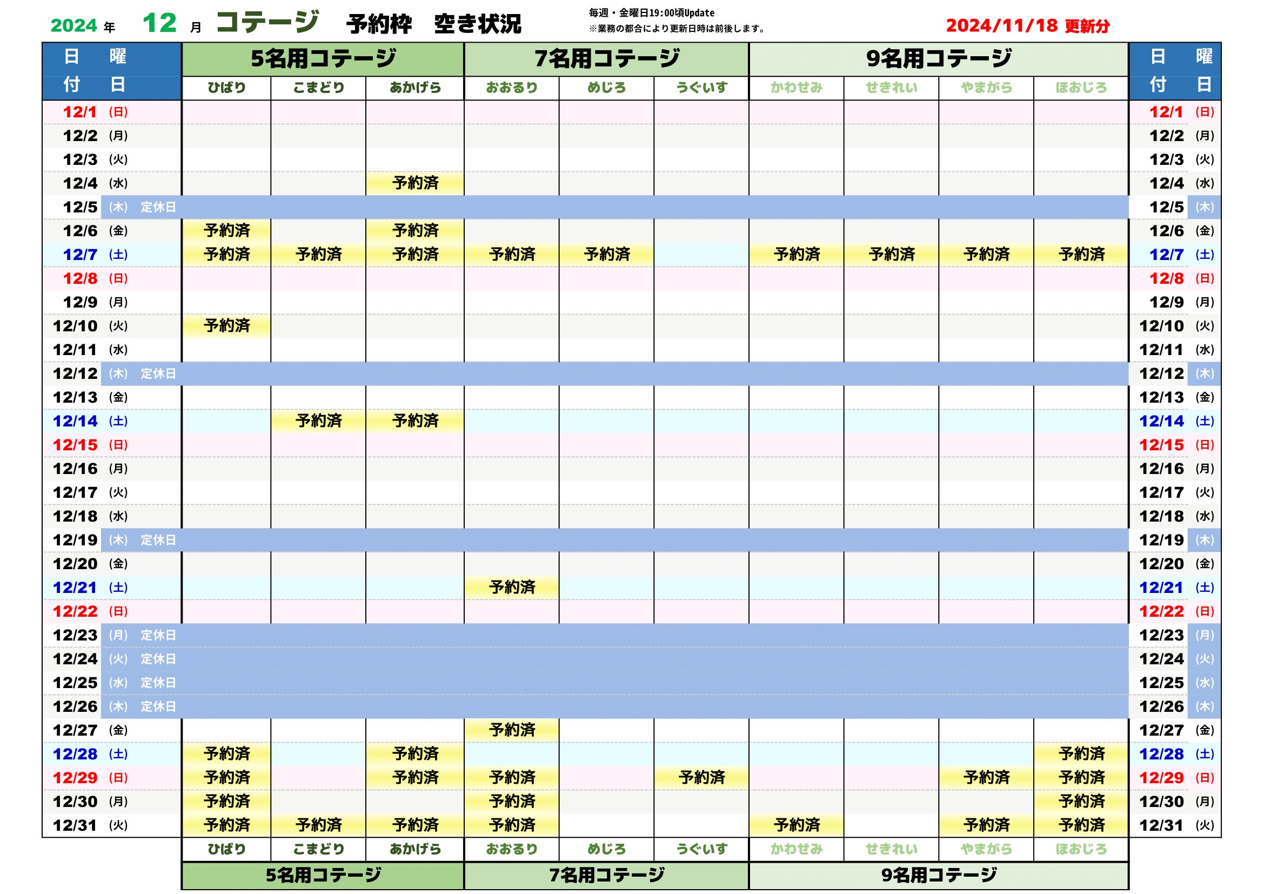Select the ほおじろ label in bottom row

1081,850
